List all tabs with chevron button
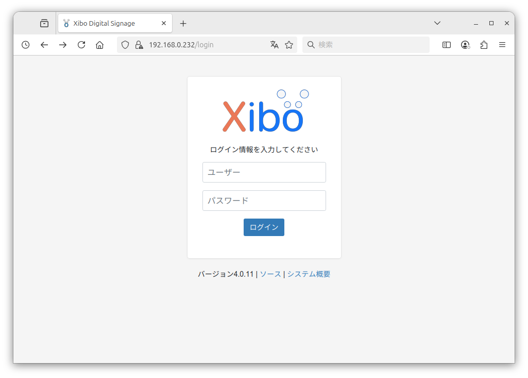Screen dimensions: 528x378 [x=437, y=23]
